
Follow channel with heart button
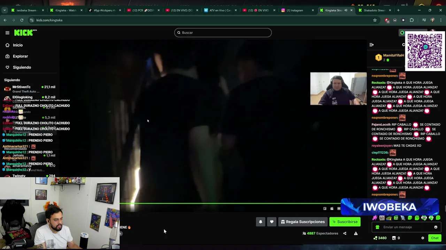point(272,222)
